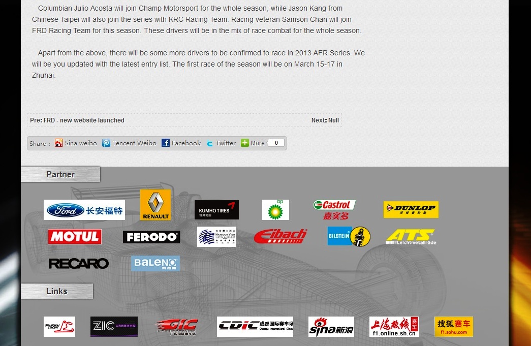Visit the Sina link logo
This screenshot has width=531, height=346.
tap(331, 327)
